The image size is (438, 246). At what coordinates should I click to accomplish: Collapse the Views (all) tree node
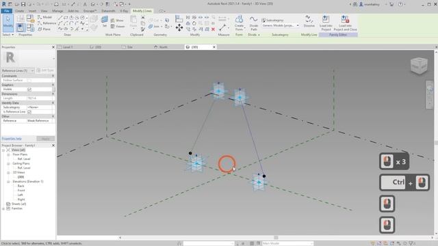3,150
